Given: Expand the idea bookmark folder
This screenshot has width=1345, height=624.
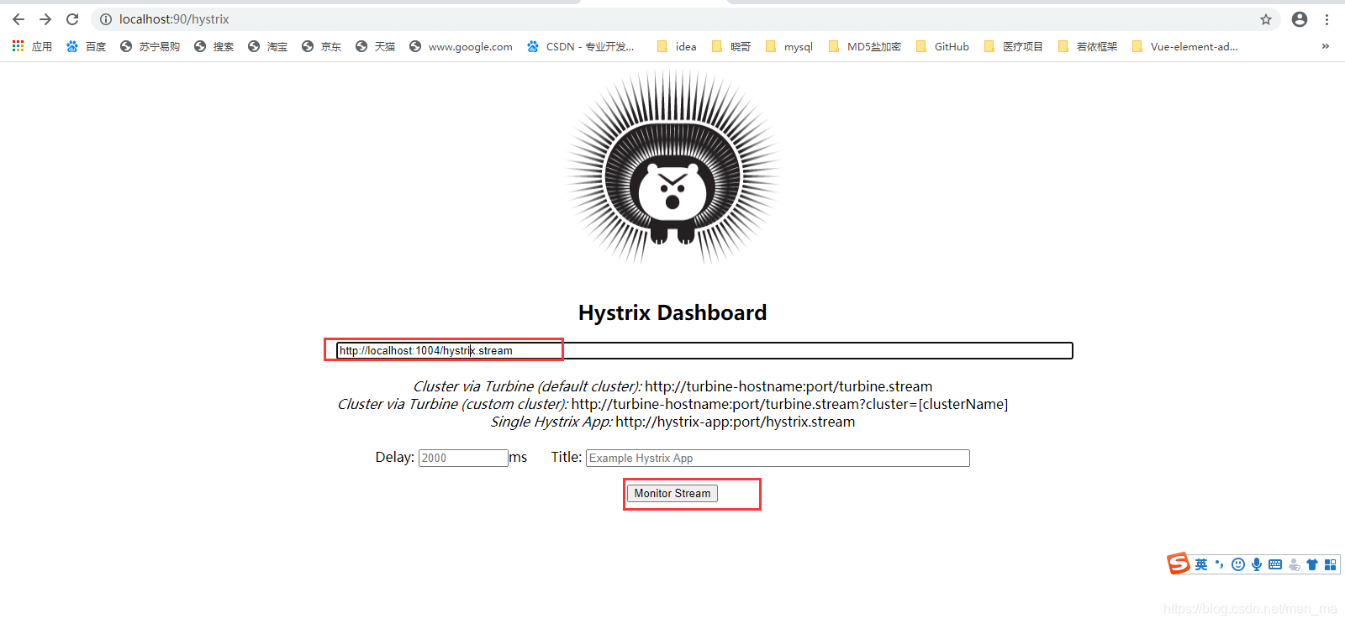Looking at the screenshot, I should coord(677,46).
